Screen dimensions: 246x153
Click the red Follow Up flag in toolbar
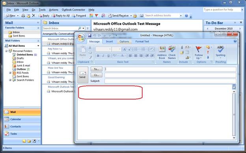[x=97, y=16]
